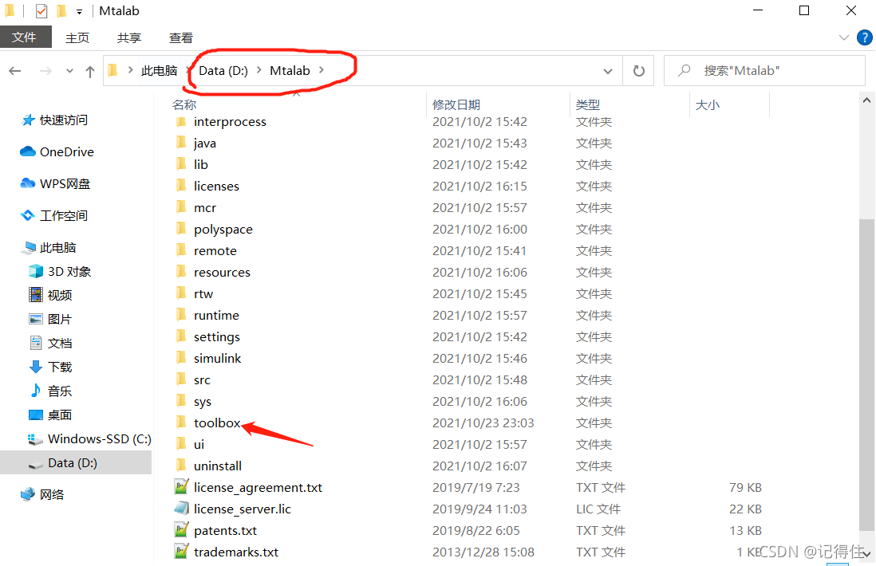
Task: Click the Back navigation arrow
Action: click(x=15, y=71)
